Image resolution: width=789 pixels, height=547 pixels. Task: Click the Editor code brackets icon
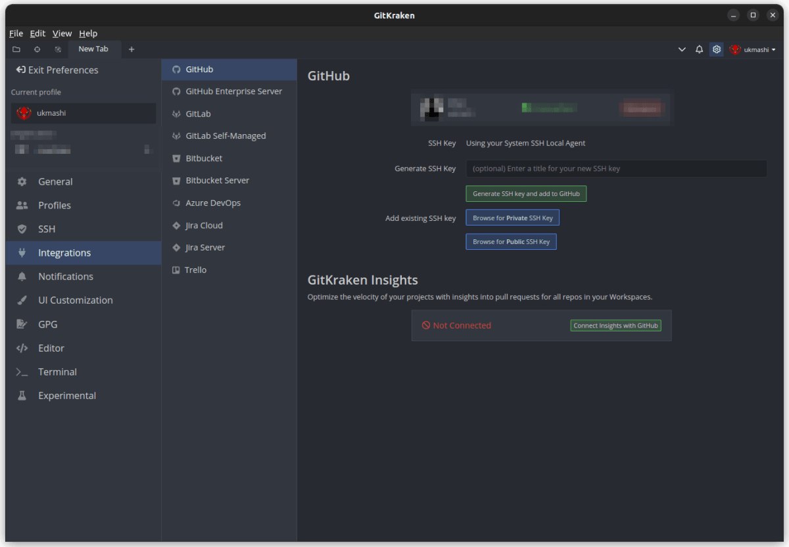pyautogui.click(x=22, y=348)
